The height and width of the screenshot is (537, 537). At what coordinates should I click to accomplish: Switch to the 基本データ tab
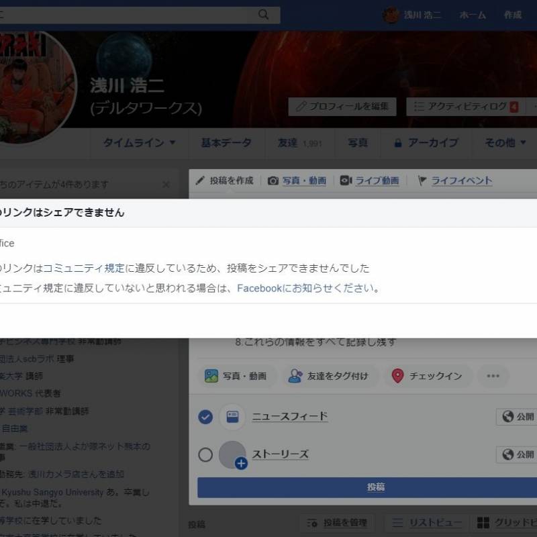pyautogui.click(x=226, y=142)
